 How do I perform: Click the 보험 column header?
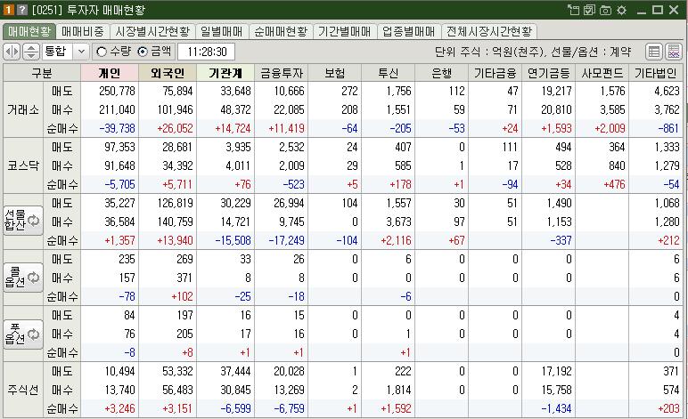(335, 73)
